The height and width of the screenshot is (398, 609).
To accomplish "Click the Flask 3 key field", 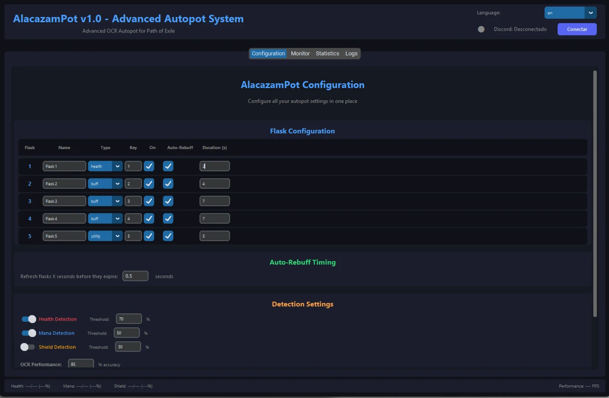I will coord(133,201).
